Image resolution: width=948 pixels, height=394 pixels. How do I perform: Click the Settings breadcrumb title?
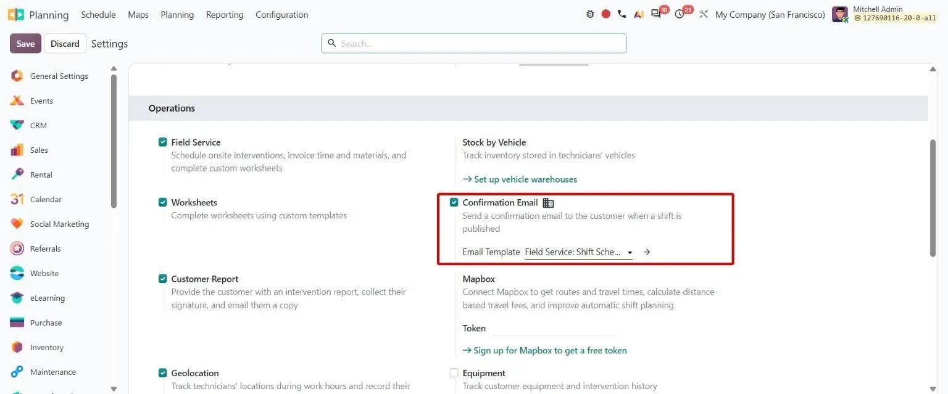(x=109, y=44)
